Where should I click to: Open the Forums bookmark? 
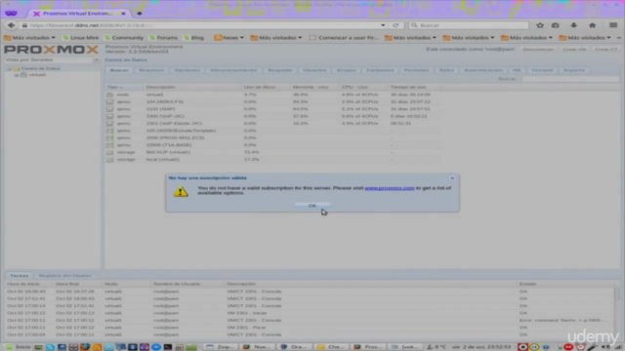tap(163, 37)
